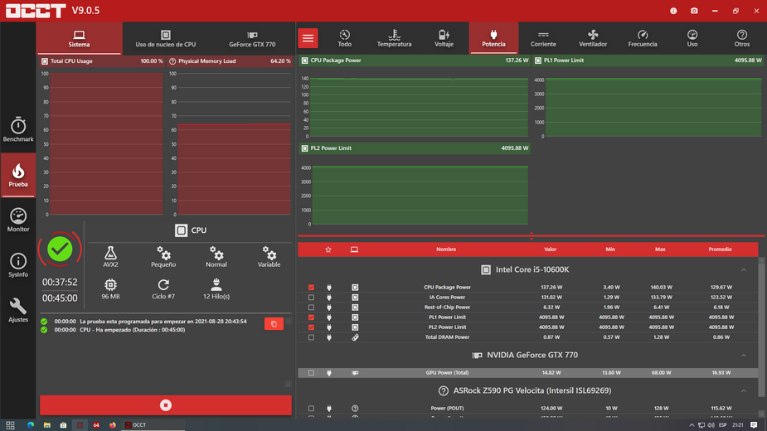Check the Rest-of-Chip Power checkbox
Screen dimensions: 767x431
coord(311,308)
